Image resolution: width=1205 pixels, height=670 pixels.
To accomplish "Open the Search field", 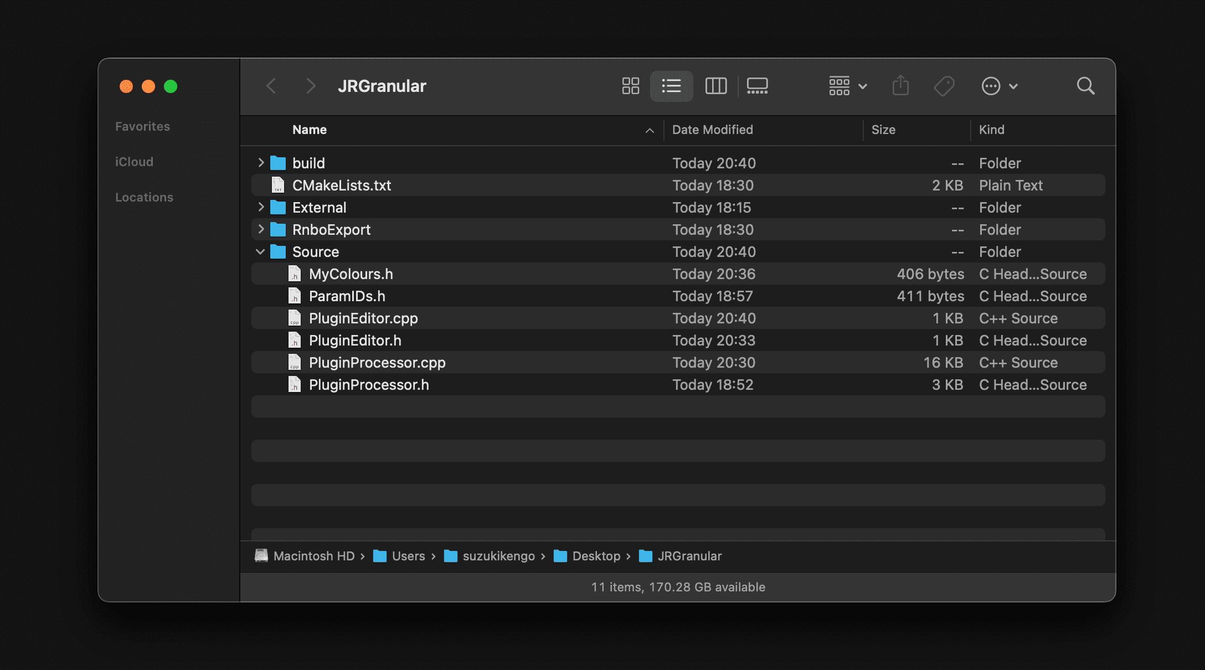I will [1085, 86].
